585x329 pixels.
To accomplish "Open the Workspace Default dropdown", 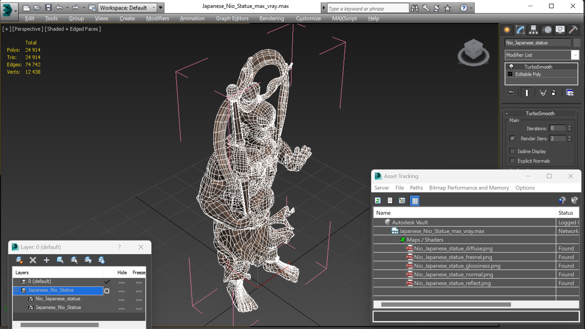I will click(128, 8).
